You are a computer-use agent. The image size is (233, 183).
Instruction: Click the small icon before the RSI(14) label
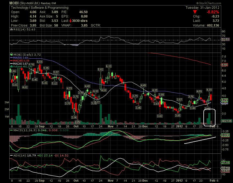click(x=11, y=29)
